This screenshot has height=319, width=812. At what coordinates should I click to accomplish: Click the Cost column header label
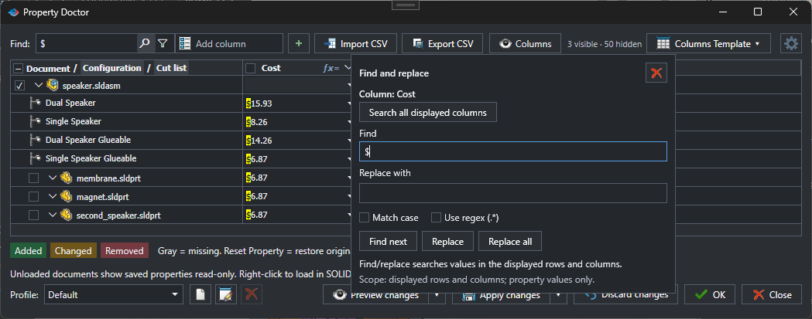click(x=271, y=68)
